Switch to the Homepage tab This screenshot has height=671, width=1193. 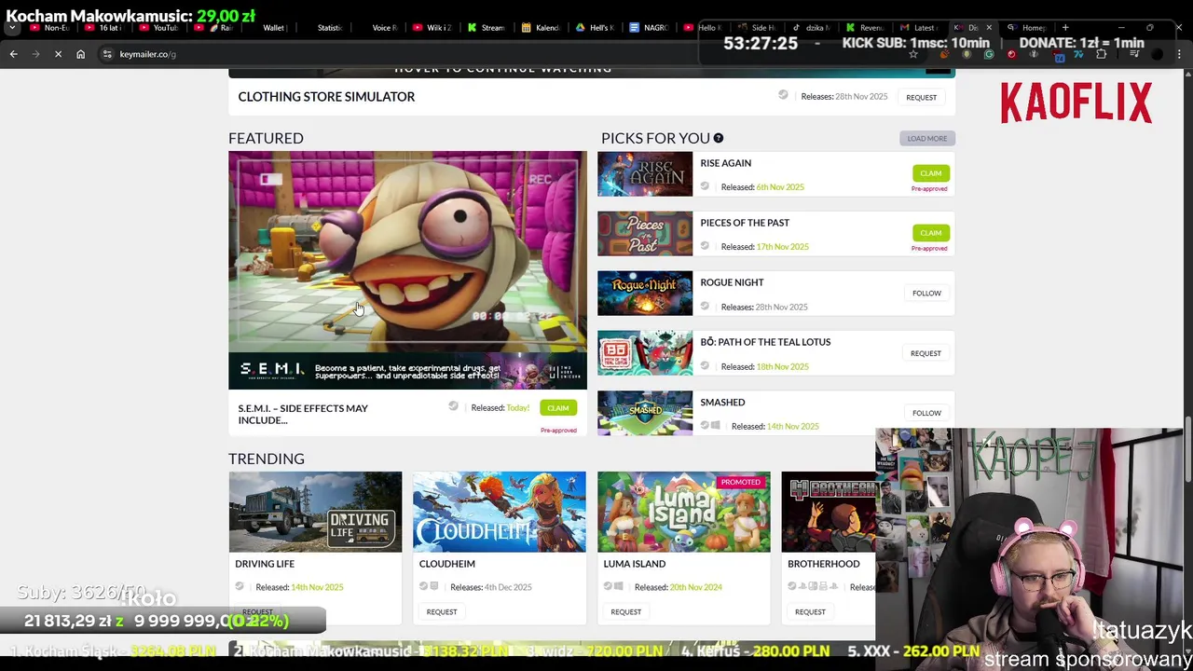pos(1026,28)
